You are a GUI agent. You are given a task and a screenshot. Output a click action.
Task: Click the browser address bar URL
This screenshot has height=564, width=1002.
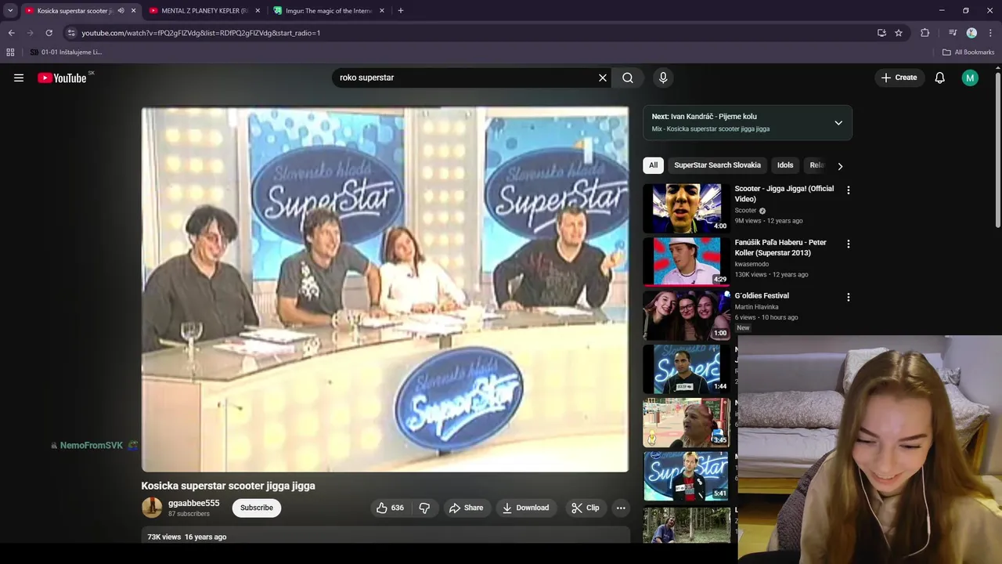[200, 33]
